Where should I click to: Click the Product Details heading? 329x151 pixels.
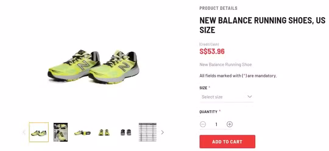click(218, 8)
